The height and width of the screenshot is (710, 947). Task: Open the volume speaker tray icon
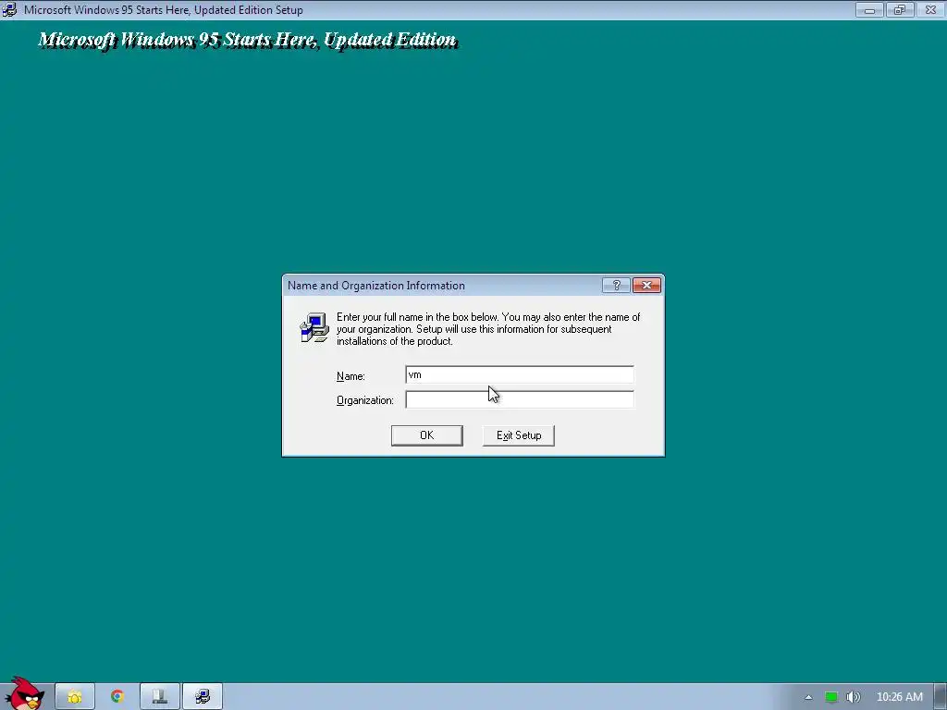pyautogui.click(x=853, y=697)
